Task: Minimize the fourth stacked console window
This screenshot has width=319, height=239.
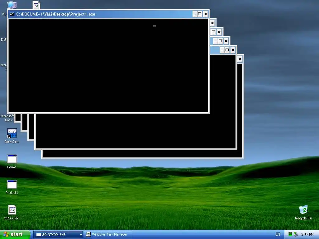Action: [215, 41]
